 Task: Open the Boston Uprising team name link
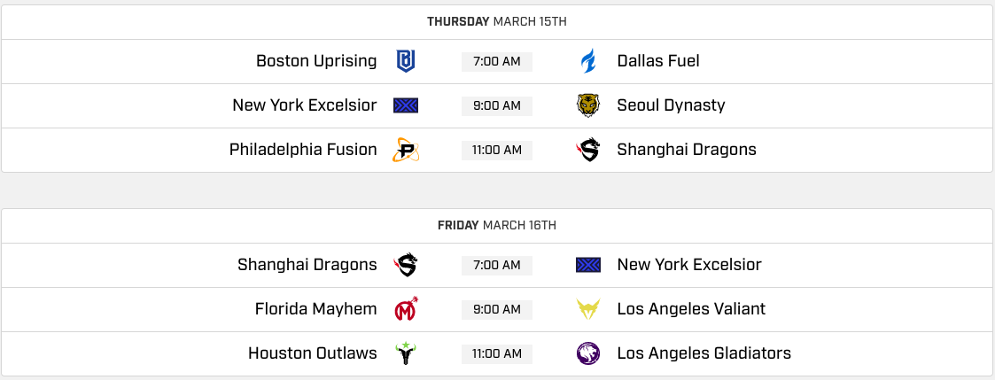click(x=316, y=61)
